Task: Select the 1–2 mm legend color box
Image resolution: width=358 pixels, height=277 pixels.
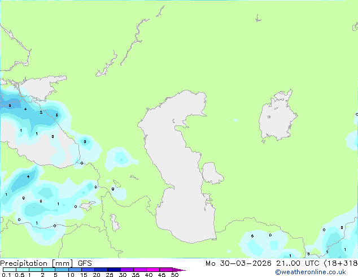Action: 36,270
